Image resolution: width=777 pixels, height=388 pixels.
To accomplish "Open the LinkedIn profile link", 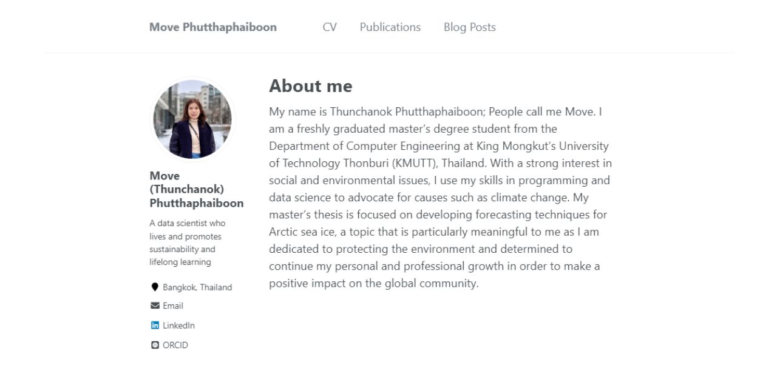I will point(178,325).
